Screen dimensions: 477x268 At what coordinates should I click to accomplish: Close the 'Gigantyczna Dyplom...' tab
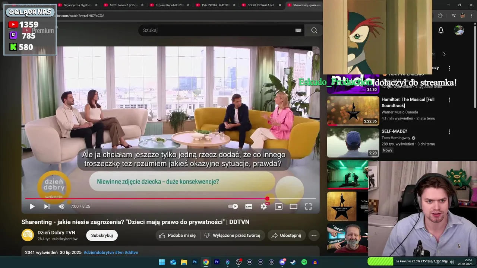pyautogui.click(x=96, y=5)
